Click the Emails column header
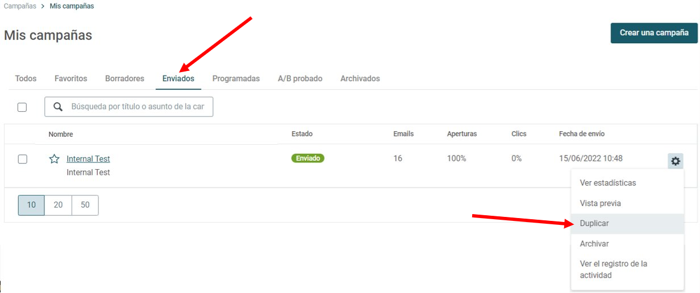 (x=403, y=134)
